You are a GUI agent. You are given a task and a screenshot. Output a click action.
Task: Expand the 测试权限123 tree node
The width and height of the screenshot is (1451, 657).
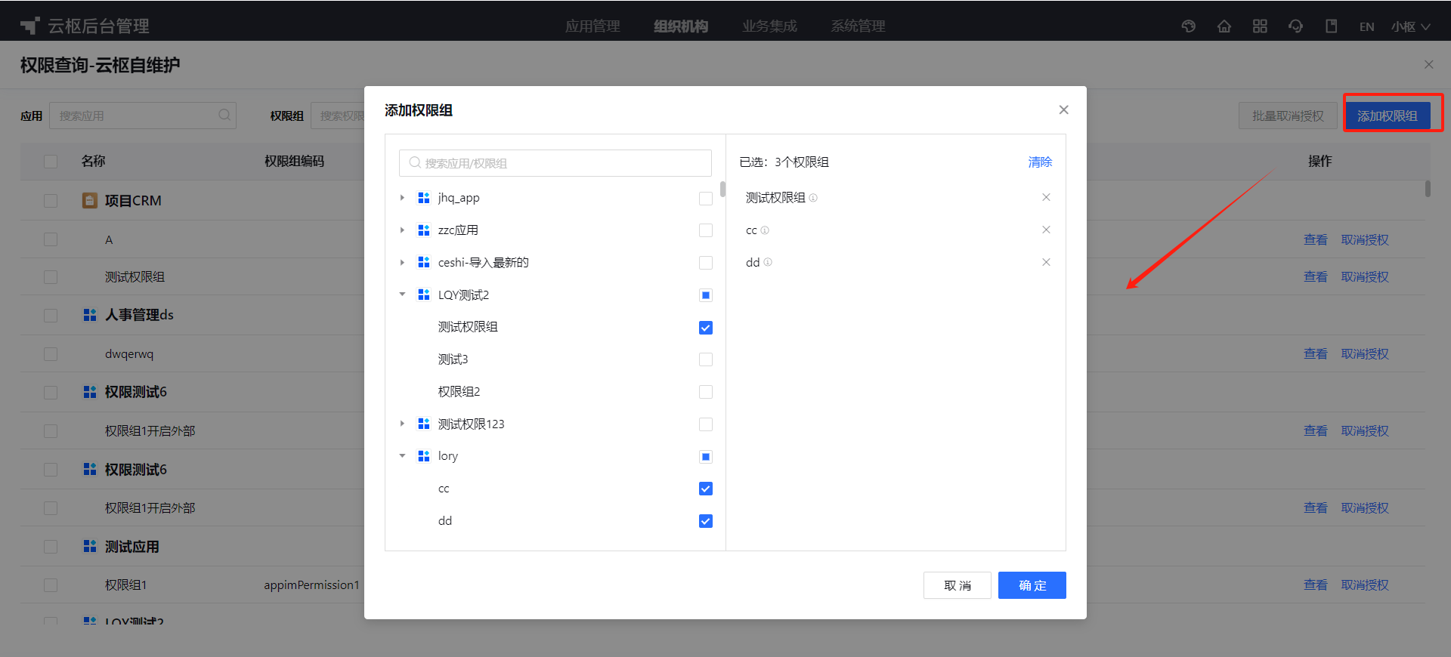tap(402, 424)
